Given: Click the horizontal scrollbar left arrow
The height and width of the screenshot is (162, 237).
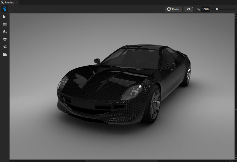Looking at the screenshot, I should tap(12, 161).
